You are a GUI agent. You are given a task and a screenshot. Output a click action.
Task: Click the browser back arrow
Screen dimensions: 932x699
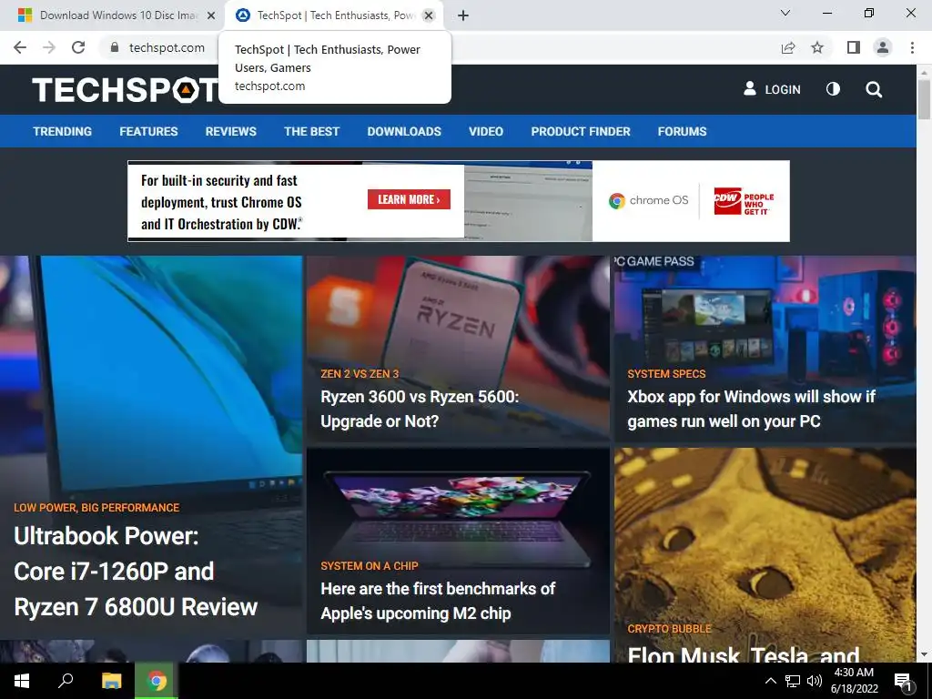(x=20, y=47)
